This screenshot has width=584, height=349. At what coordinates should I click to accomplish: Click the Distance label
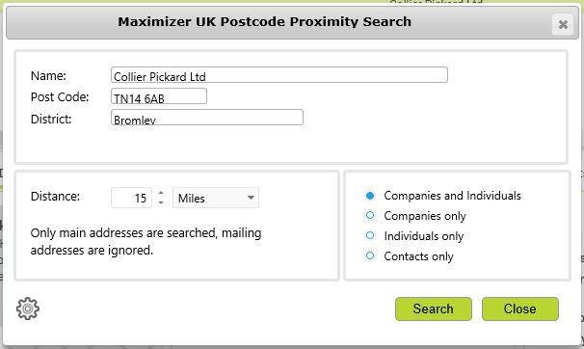55,197
